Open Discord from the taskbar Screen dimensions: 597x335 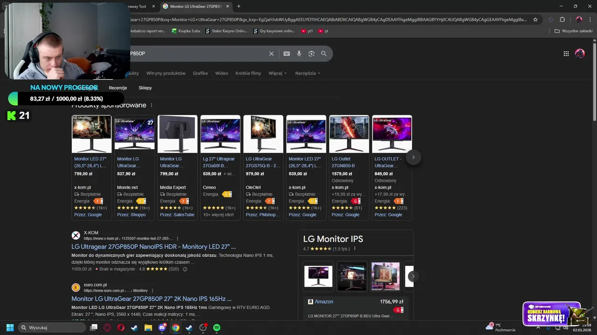coord(162,328)
